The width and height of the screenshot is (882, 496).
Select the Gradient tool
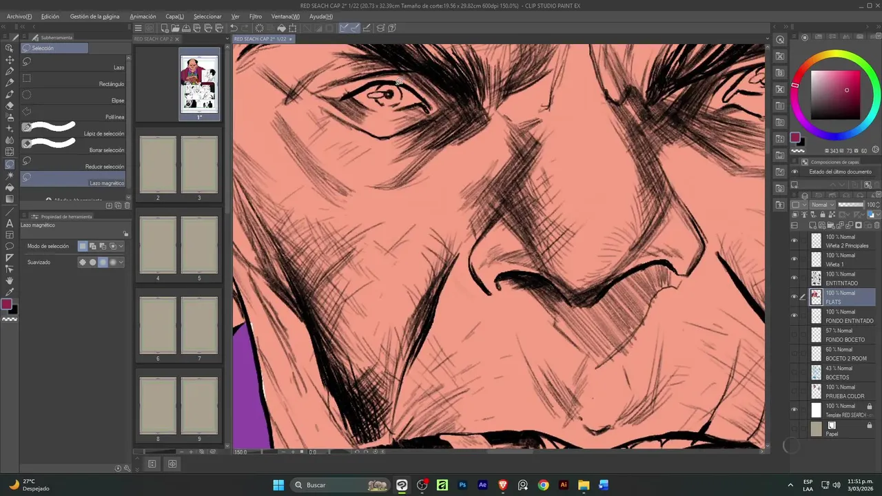(x=10, y=199)
